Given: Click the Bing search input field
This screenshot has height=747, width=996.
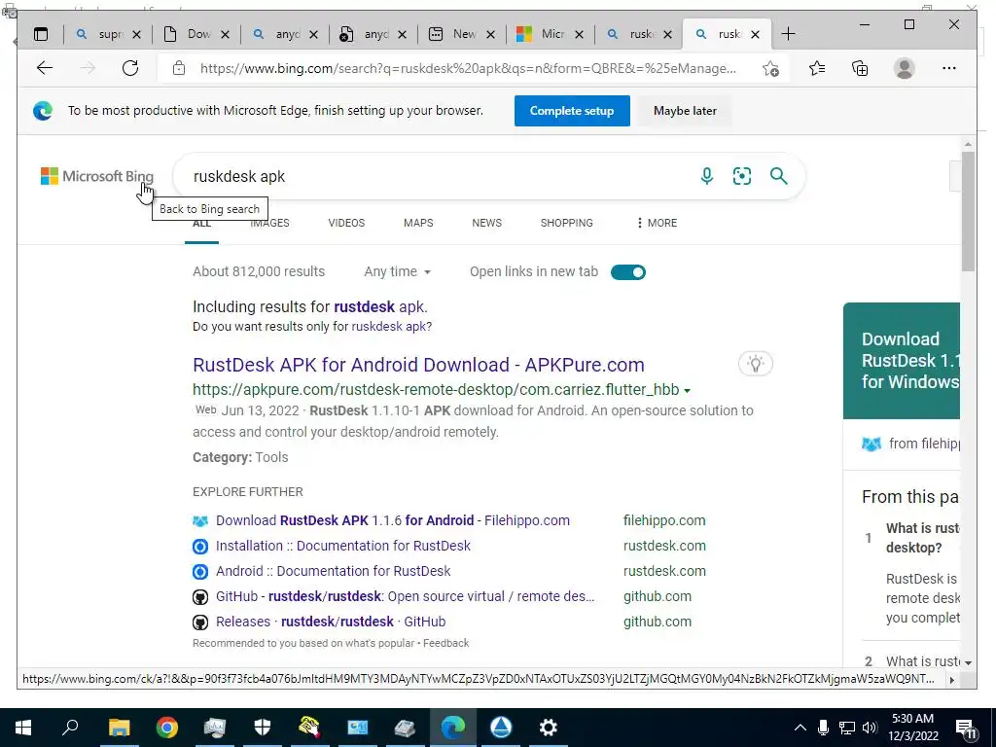Looking at the screenshot, I should click(439, 176).
